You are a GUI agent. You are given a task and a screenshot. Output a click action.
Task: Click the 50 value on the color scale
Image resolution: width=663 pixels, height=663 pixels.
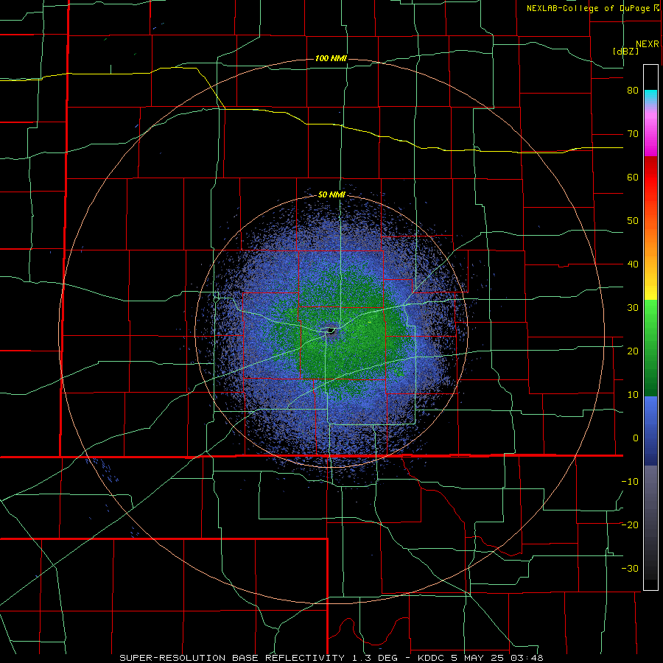633,221
